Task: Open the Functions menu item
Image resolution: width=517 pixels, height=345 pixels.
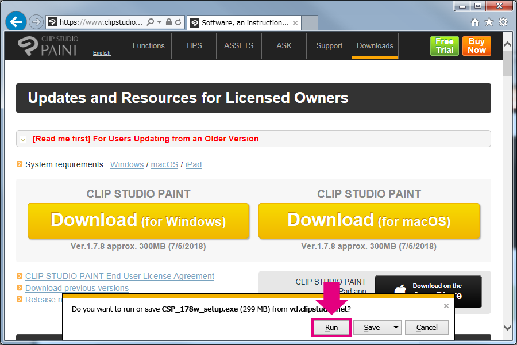Action: point(148,46)
